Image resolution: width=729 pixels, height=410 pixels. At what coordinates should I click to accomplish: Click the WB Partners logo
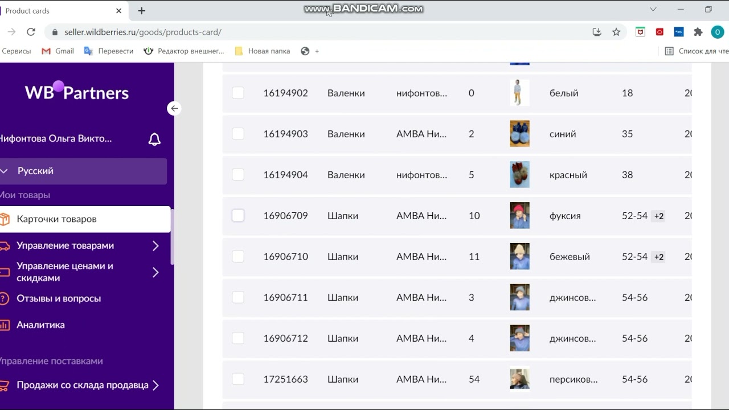[77, 91]
